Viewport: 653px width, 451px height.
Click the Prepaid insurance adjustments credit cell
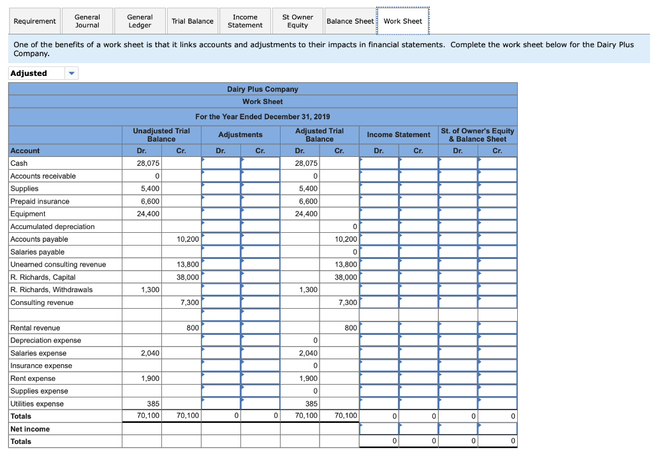259,201
